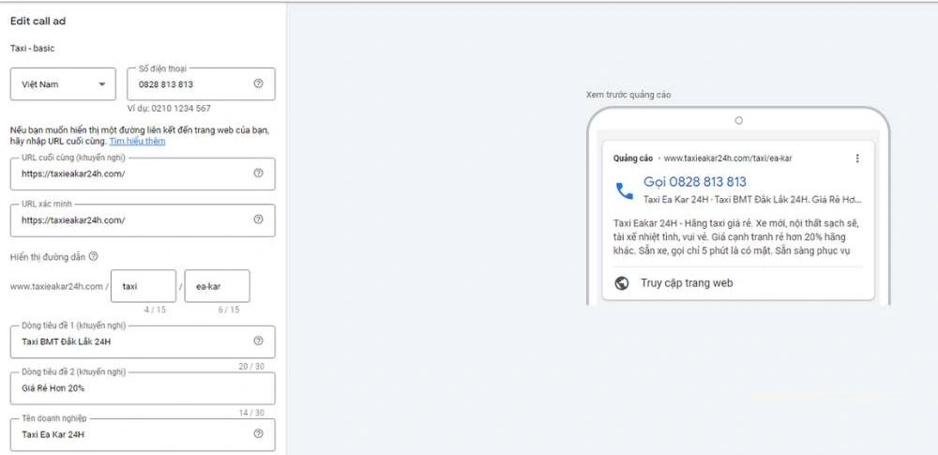938x455 pixels.
Task: Click Quảng cáo badge in preview
Action: tap(633, 158)
